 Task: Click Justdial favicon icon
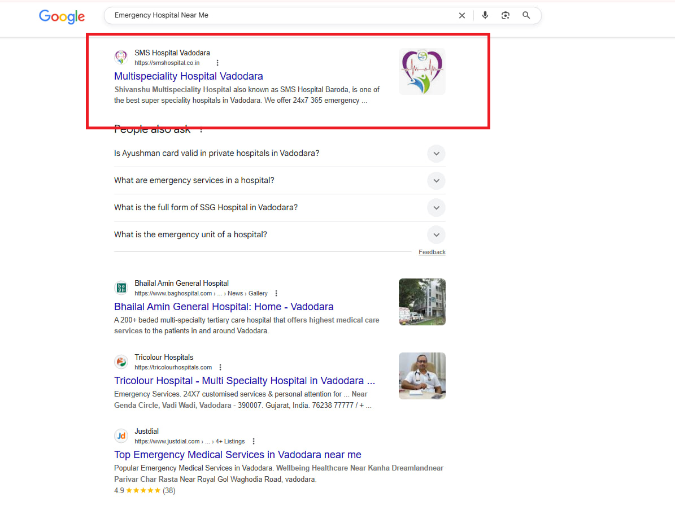121,436
